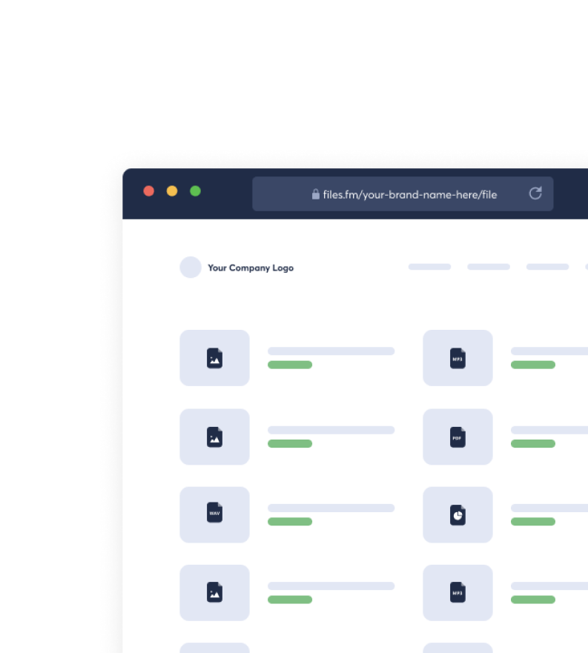Click the gray title bar beside the PDF file
Viewport: 588px width, 653px height.
point(549,430)
